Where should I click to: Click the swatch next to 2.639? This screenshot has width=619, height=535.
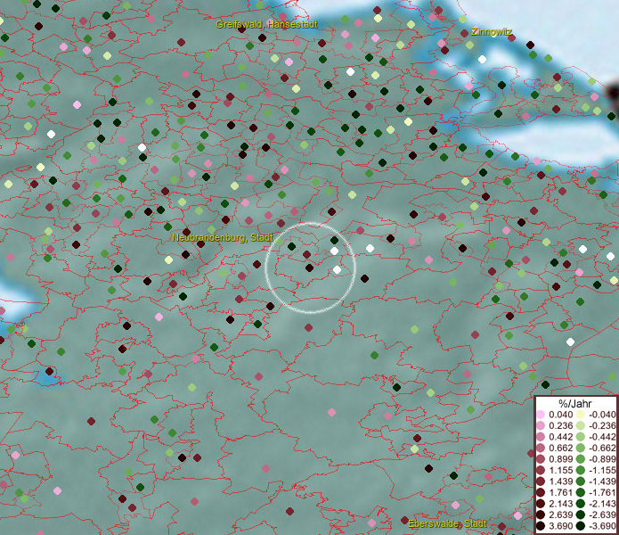[x=541, y=514]
